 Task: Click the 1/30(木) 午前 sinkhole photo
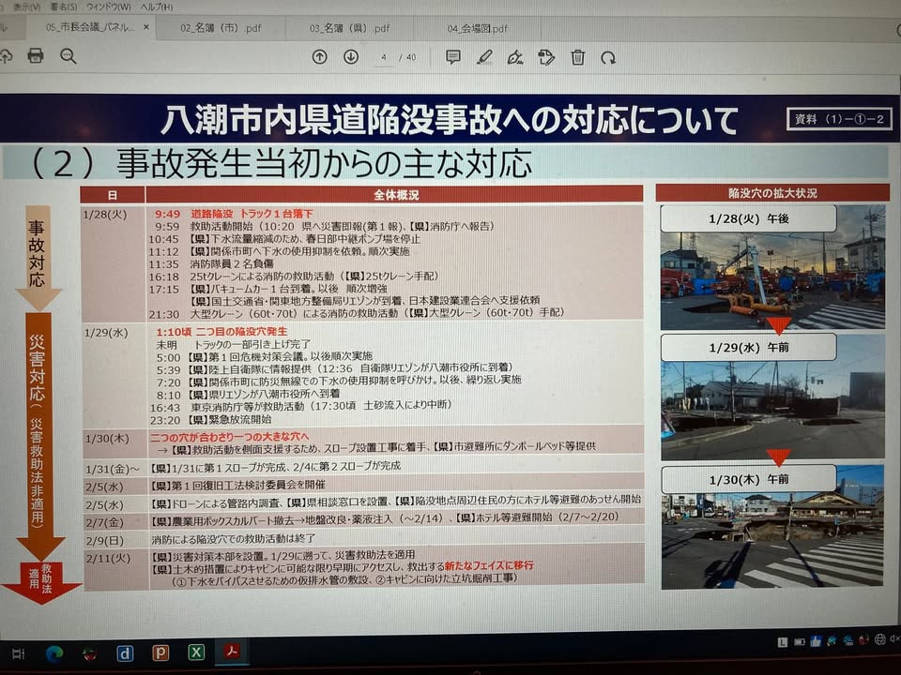tap(772, 528)
